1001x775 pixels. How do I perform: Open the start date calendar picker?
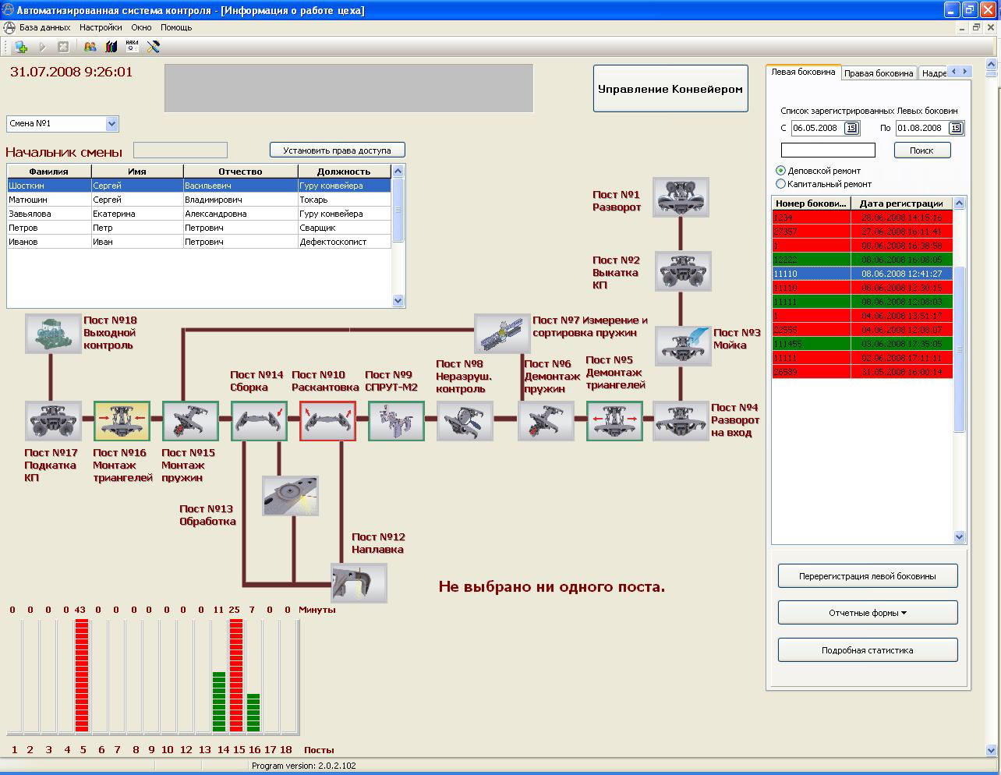tap(851, 128)
